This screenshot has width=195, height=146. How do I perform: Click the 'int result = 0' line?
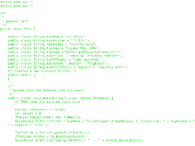coord(29,114)
